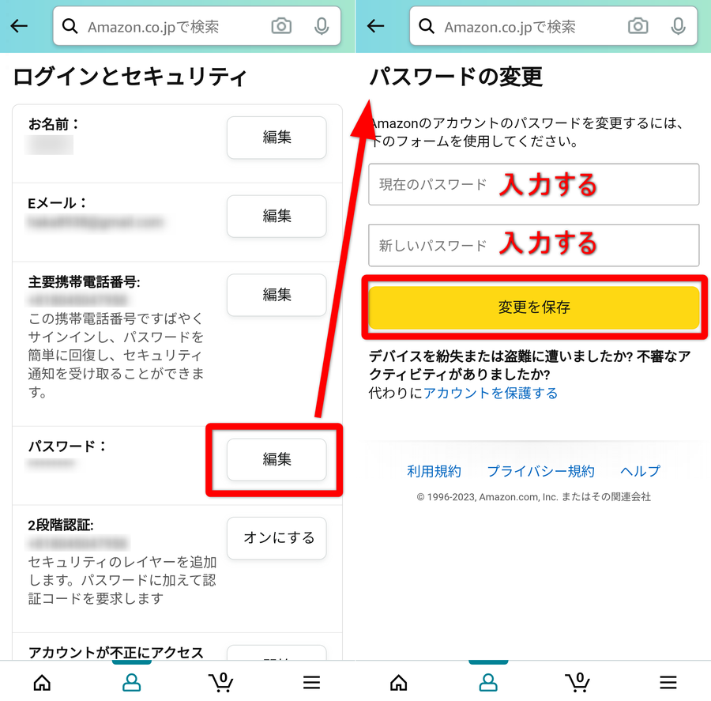Tap the magnifier icon in the left search bar
The image size is (711, 701).
coord(70,26)
